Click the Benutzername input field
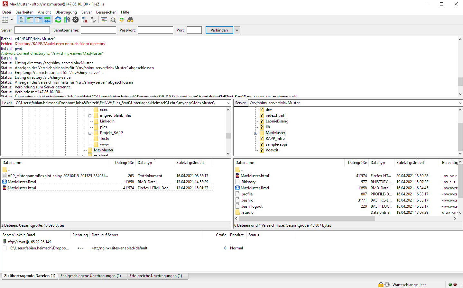 (x=98, y=30)
